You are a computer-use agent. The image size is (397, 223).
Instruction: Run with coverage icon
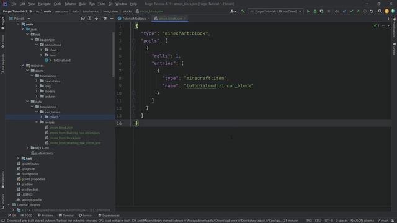pyautogui.click(x=321, y=11)
